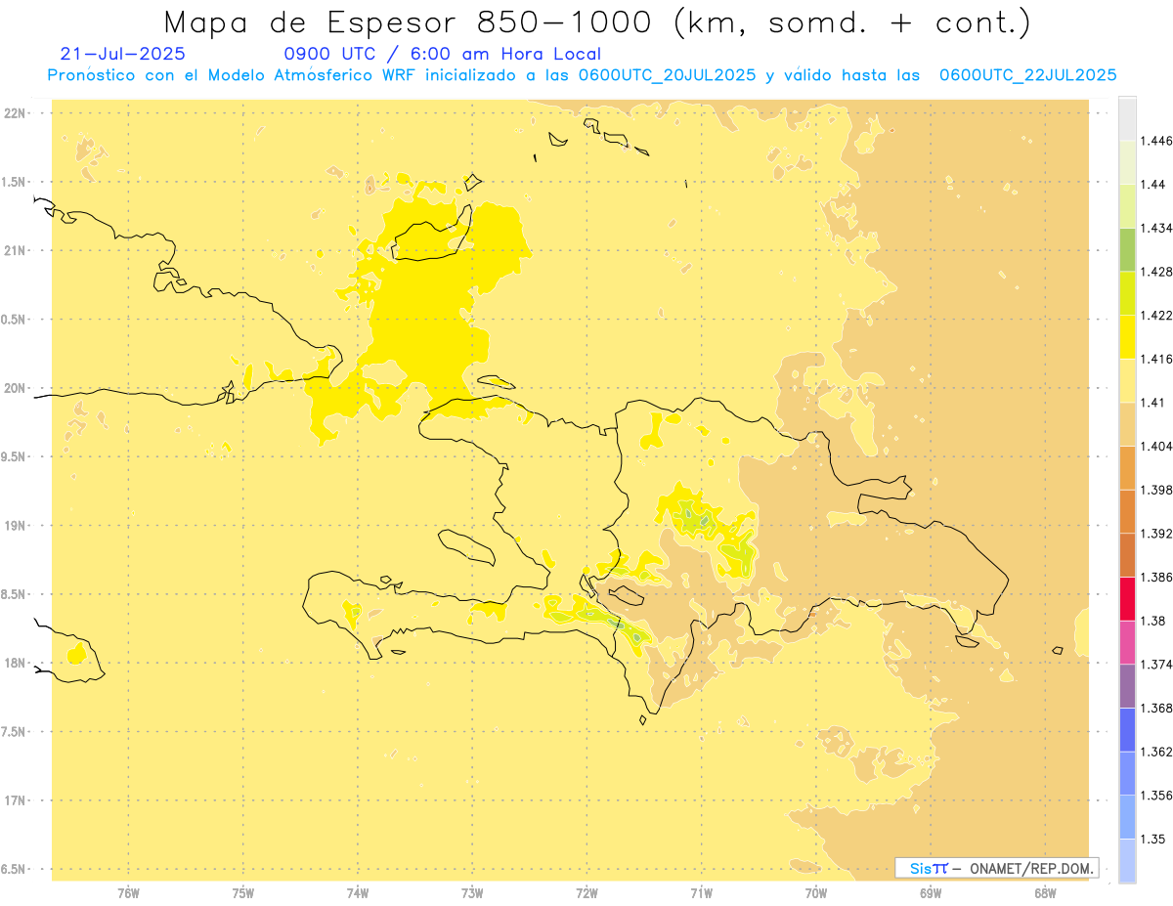
Task: Click the '1.374' color scale value
Action: tap(1156, 664)
